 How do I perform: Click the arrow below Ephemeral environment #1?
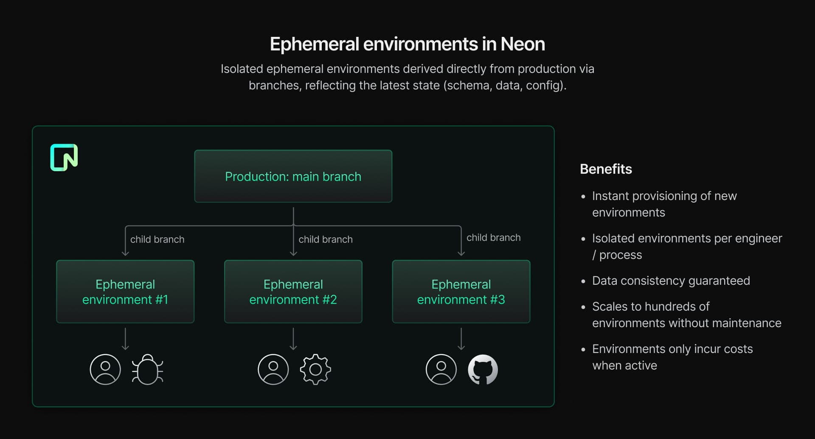[x=125, y=339]
